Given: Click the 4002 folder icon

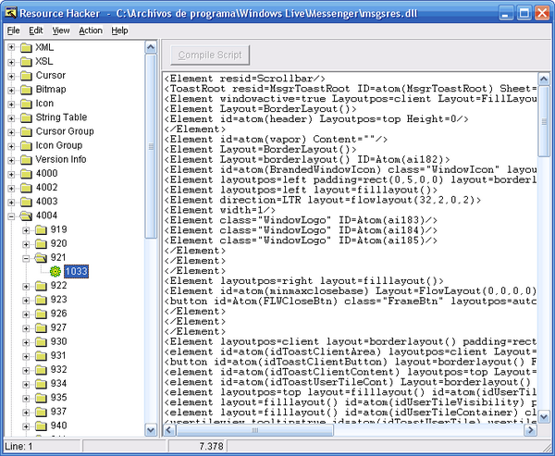Looking at the screenshot, I should coord(26,188).
